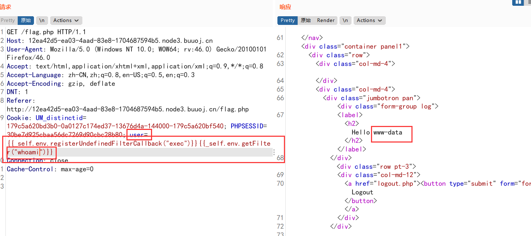This screenshot has width=531, height=236.
Task: Click the 'GET /flag.php HTTP/1.1' request line
Action: tap(46, 32)
